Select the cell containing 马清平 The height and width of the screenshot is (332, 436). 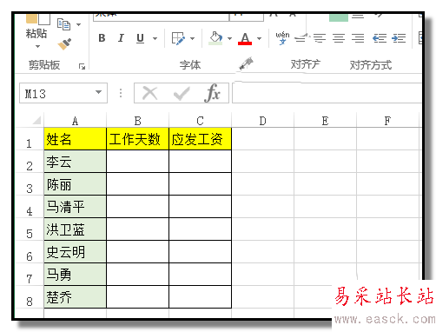click(x=75, y=207)
